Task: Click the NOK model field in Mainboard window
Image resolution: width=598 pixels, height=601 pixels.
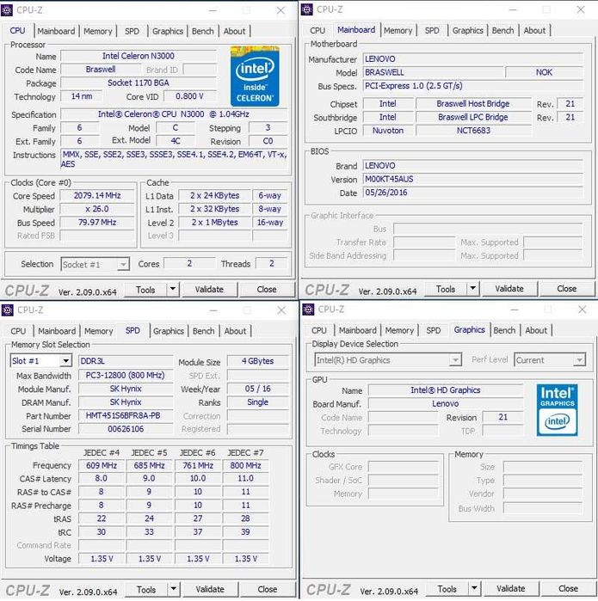Action: tap(545, 72)
